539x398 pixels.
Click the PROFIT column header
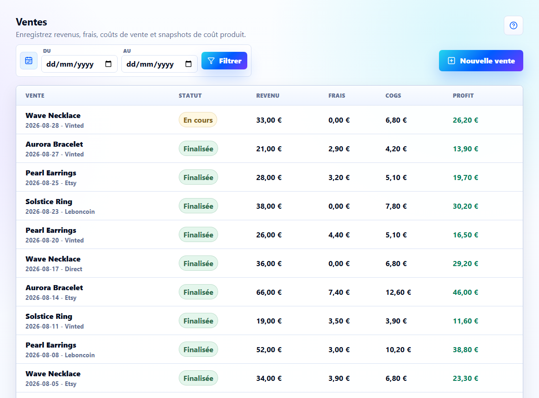coord(463,95)
